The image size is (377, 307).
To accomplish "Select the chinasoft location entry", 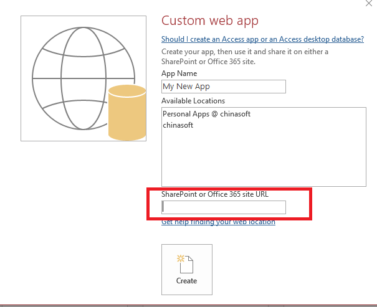I will [178, 125].
